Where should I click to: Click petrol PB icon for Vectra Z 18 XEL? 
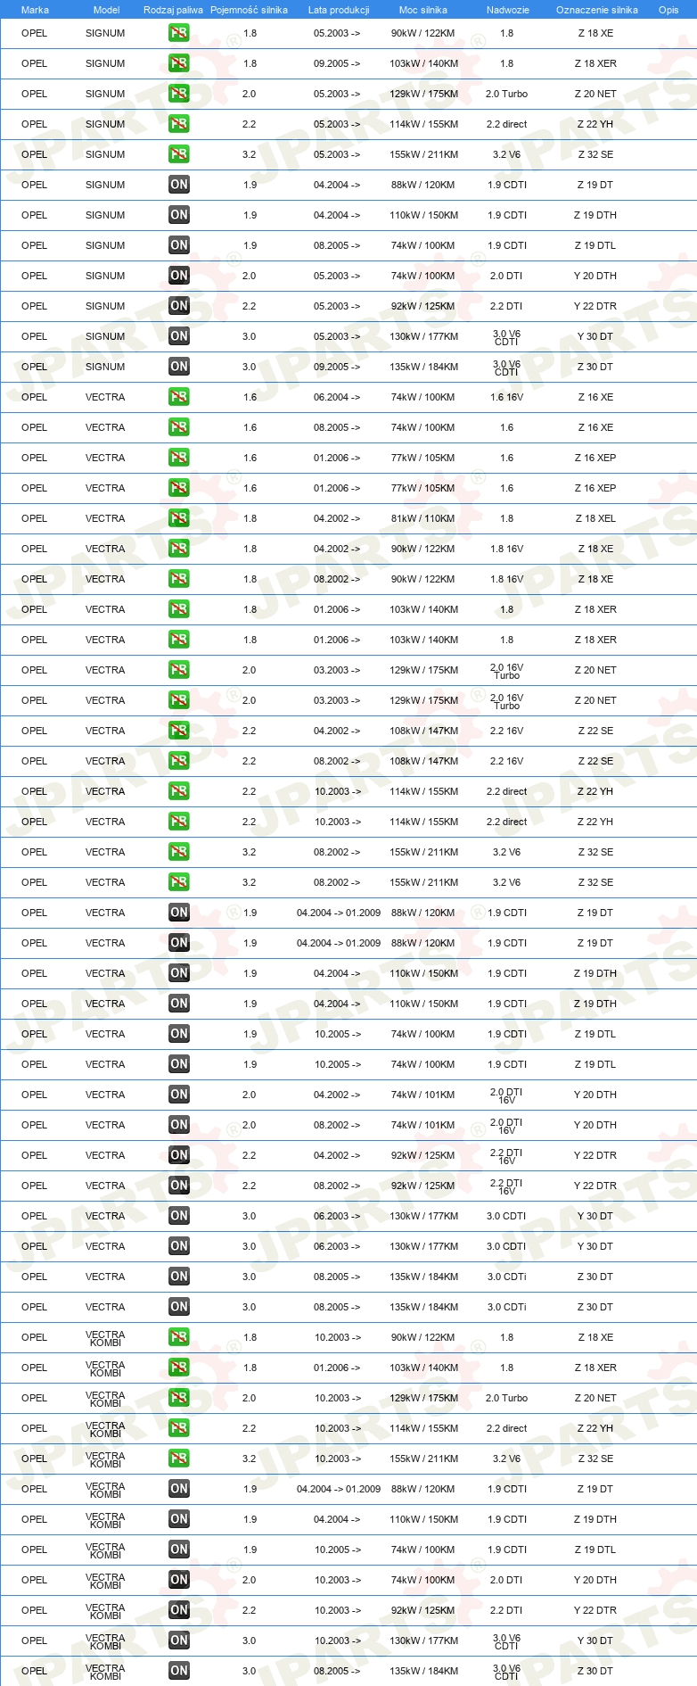click(178, 518)
